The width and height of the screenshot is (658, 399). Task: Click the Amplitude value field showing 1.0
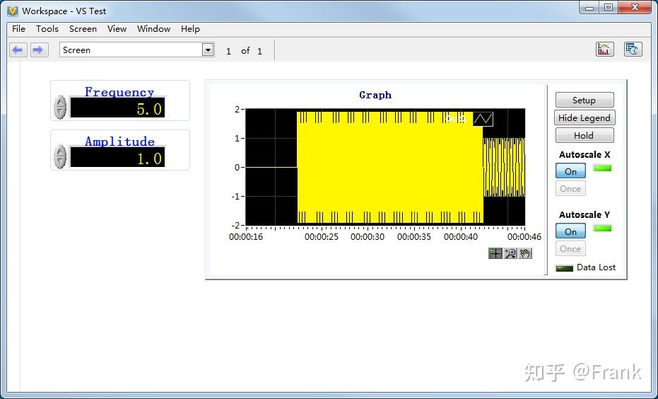pos(117,158)
